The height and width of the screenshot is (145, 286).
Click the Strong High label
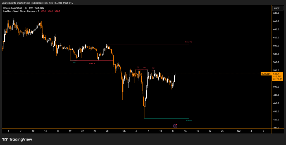tap(189, 42)
